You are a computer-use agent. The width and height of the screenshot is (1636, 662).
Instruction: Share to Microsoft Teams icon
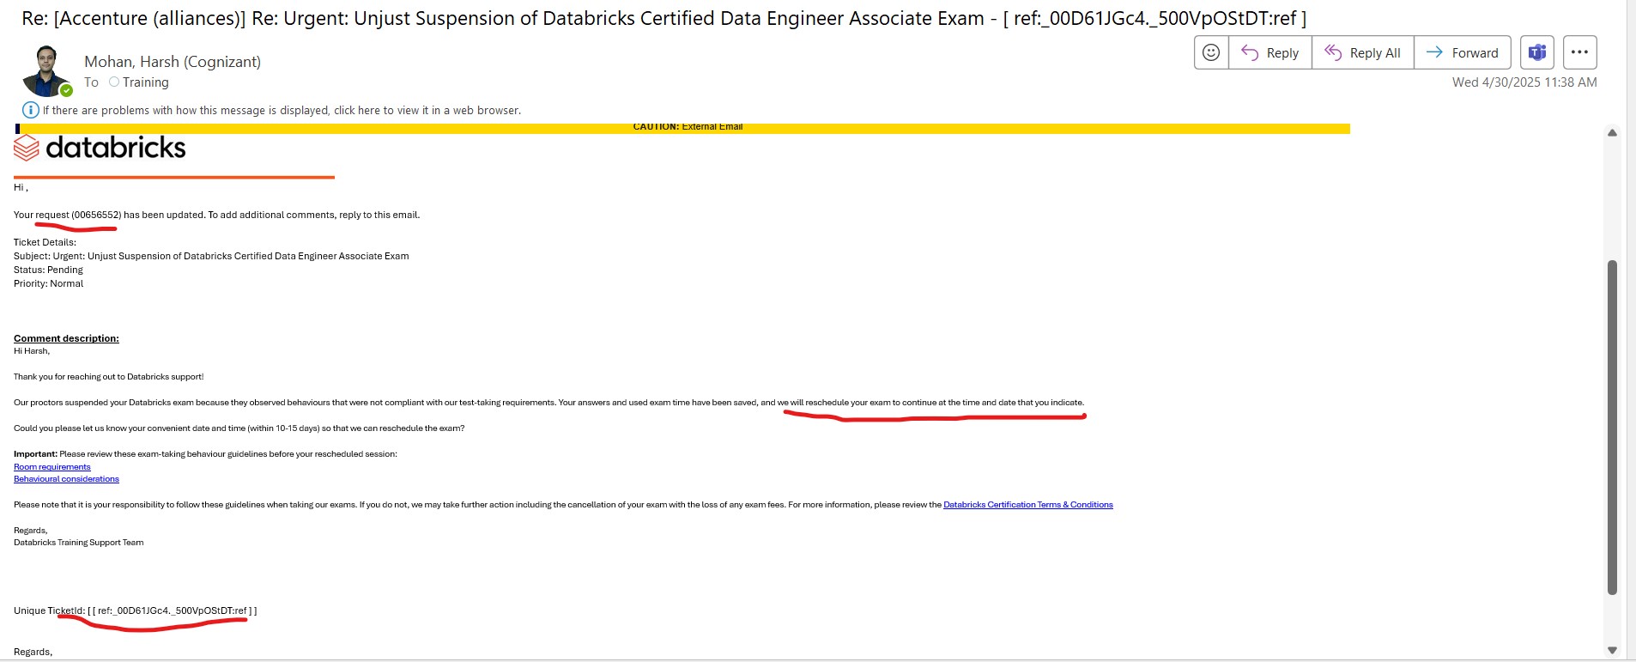(x=1537, y=52)
